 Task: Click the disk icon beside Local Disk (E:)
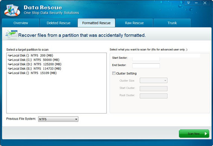pyautogui.click(x=10, y=68)
